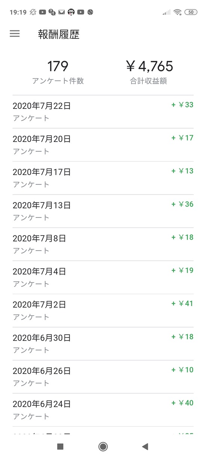View the 2020年7月4日 survey reward
This screenshot has width=206, height=459.
103,277
